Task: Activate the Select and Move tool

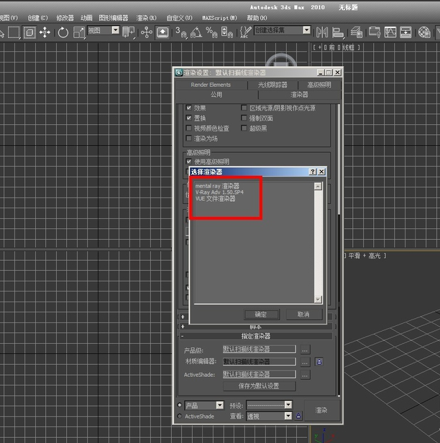Action: (x=45, y=32)
